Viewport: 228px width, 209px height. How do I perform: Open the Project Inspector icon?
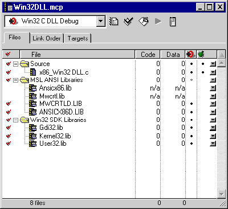click(x=173, y=22)
